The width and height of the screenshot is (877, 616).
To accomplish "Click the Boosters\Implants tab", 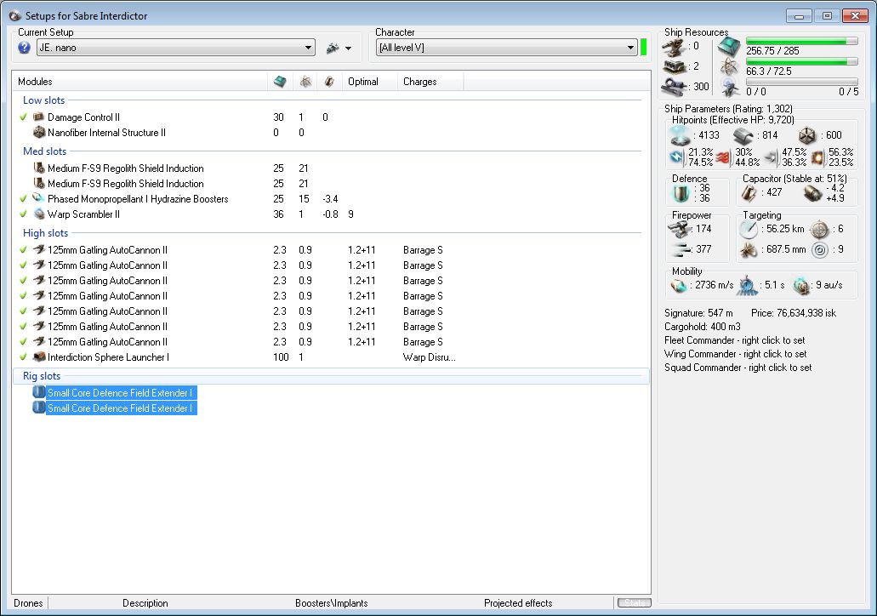I will 332,603.
